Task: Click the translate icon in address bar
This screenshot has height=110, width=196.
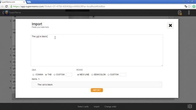Action: tap(186, 6)
